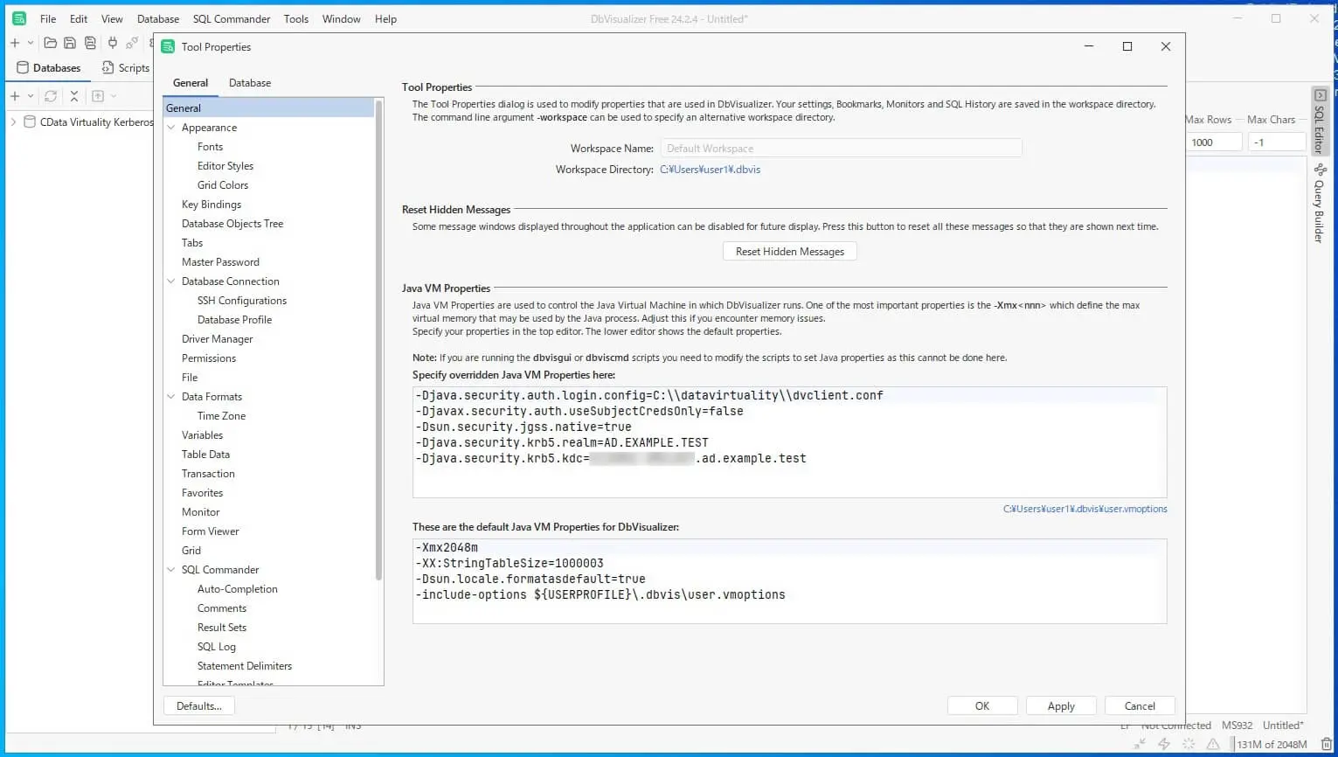Viewport: 1338px width, 757px height.
Task: Open the dropdown beside the upward arrow box icon
Action: 114,96
